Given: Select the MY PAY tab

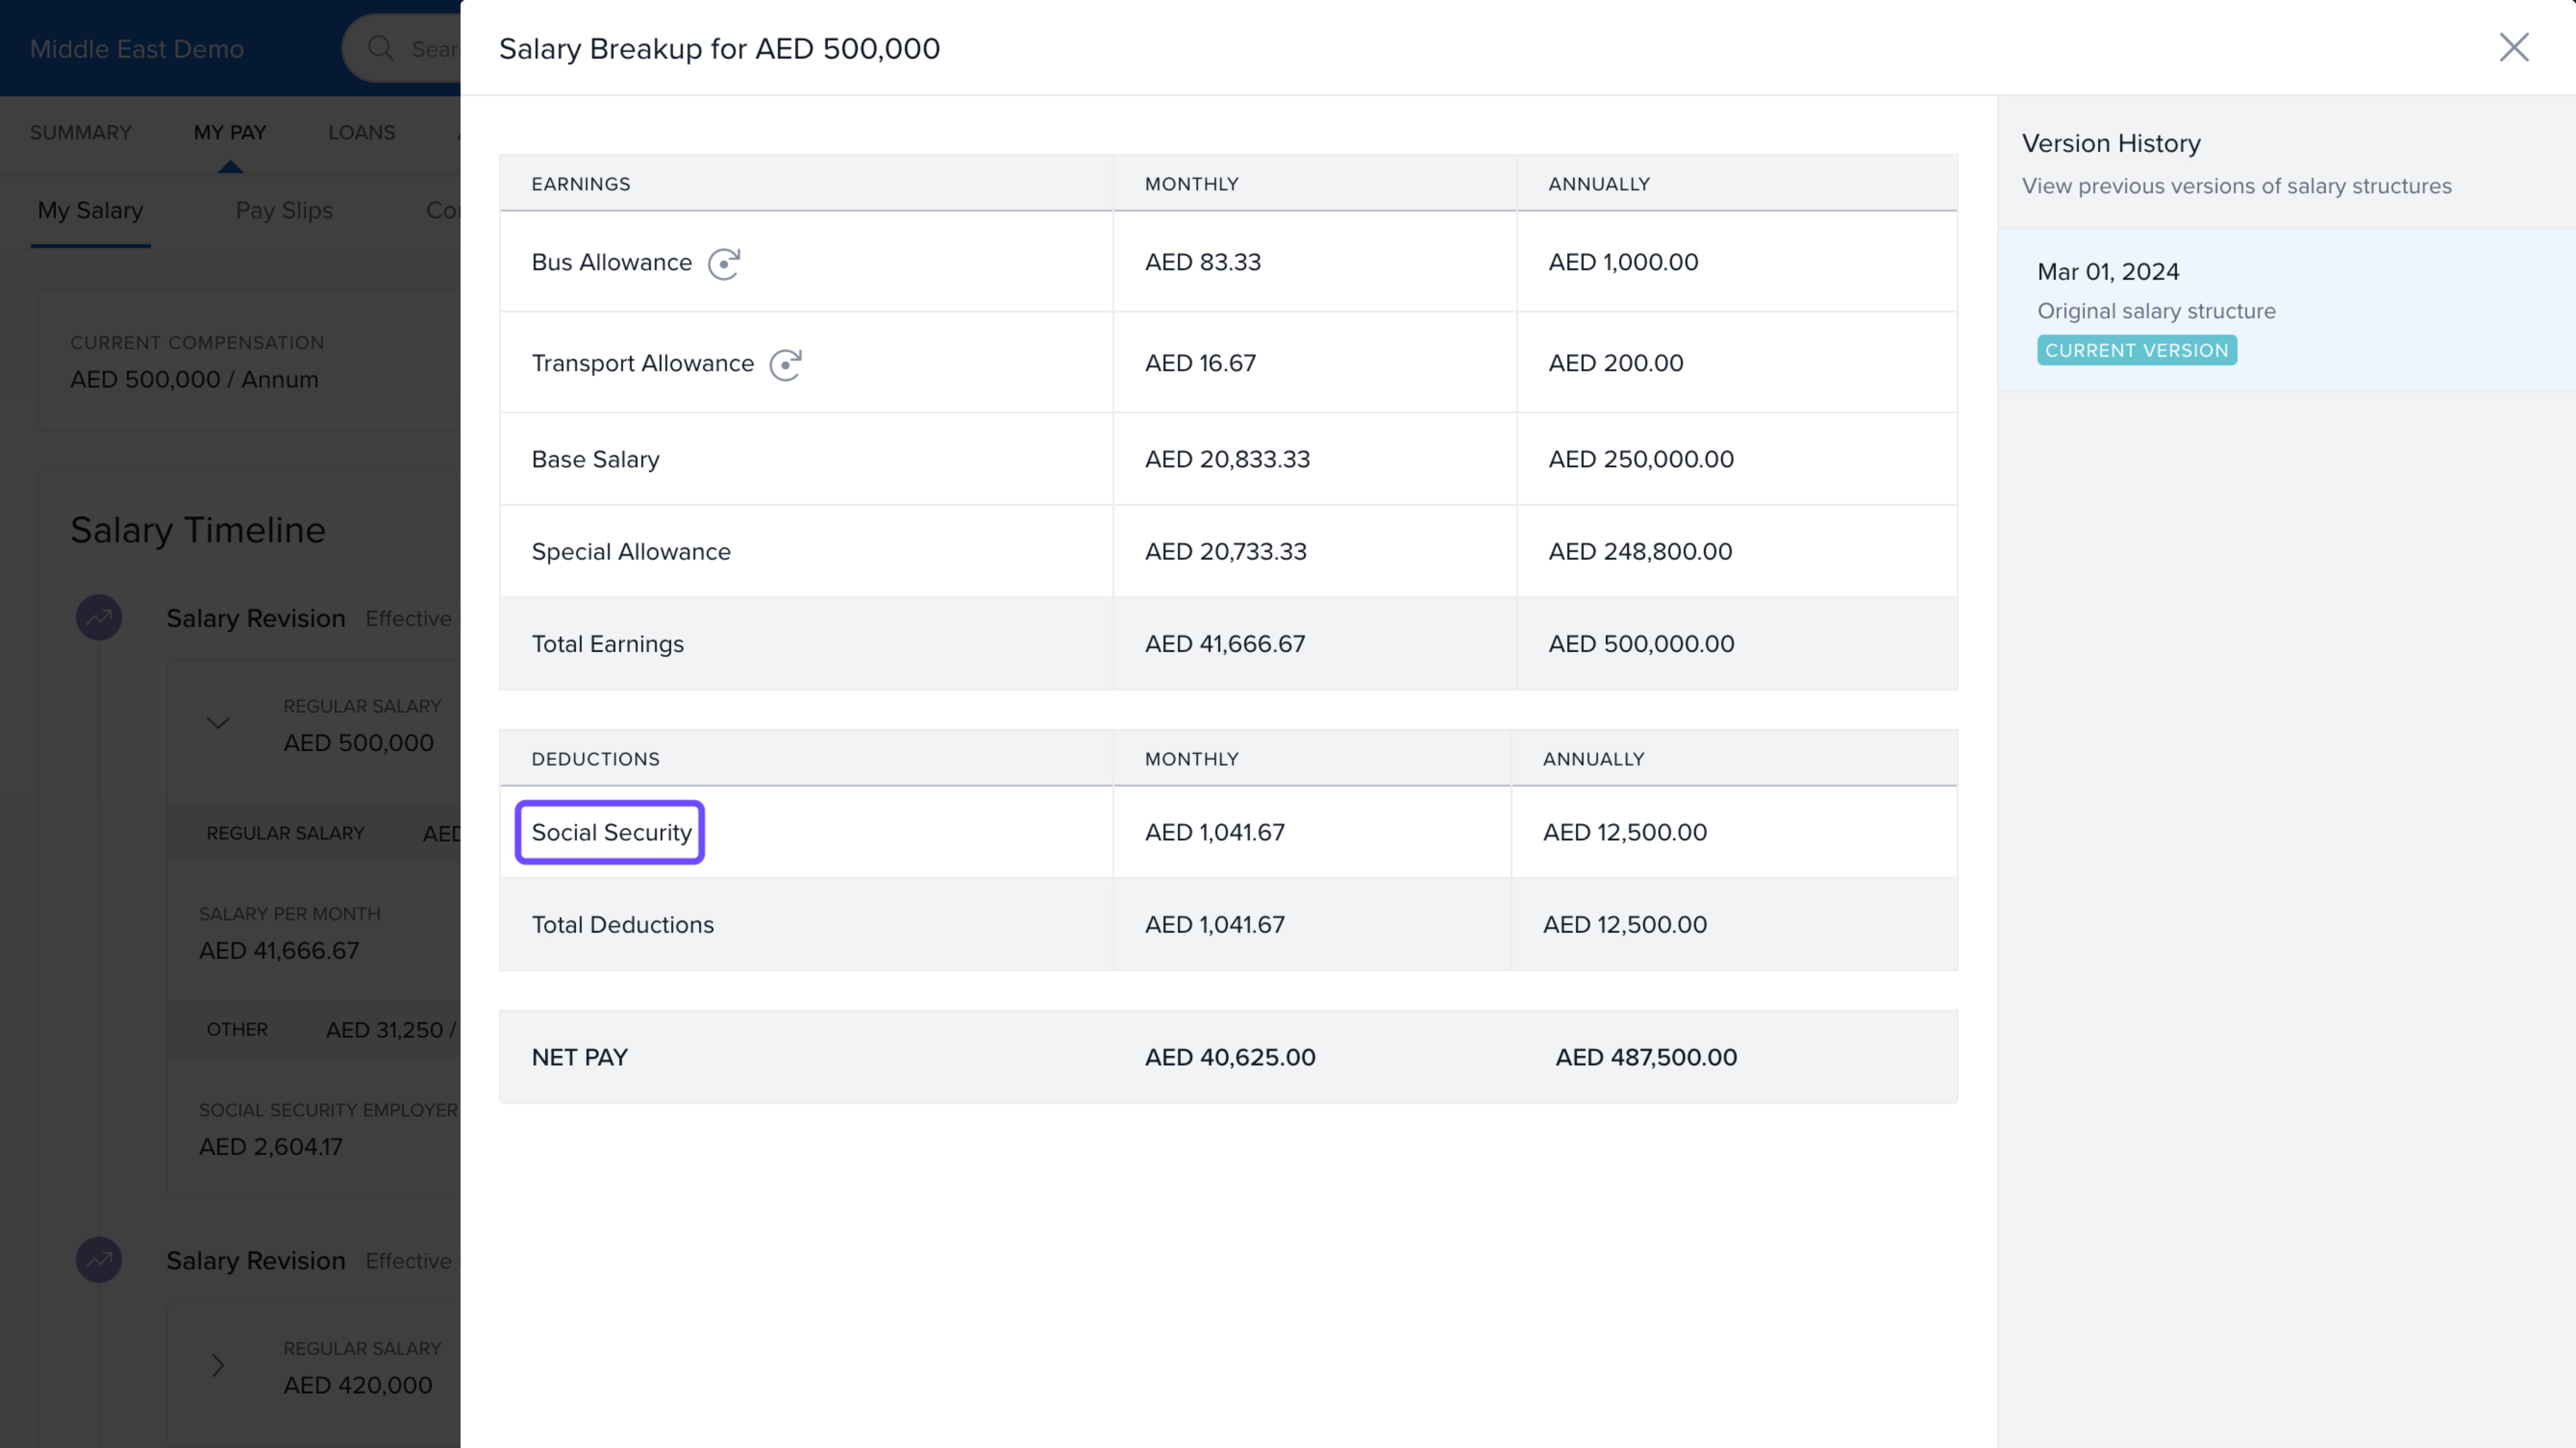Looking at the screenshot, I should (230, 133).
